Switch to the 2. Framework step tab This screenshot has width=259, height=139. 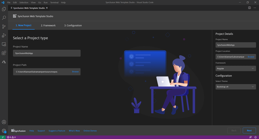point(48,26)
